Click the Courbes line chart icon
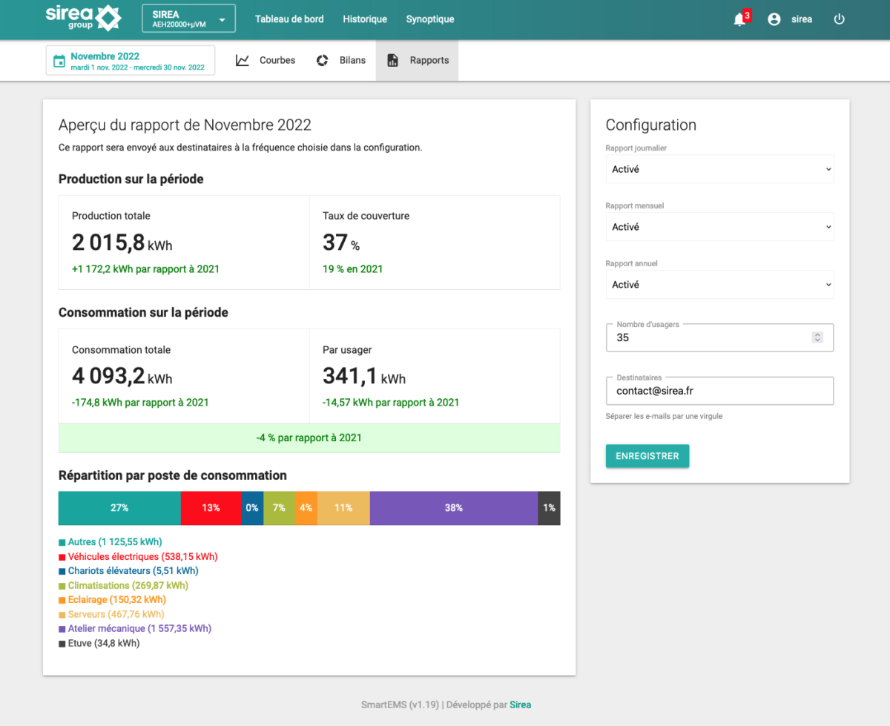Image resolution: width=890 pixels, height=726 pixels. [x=243, y=60]
